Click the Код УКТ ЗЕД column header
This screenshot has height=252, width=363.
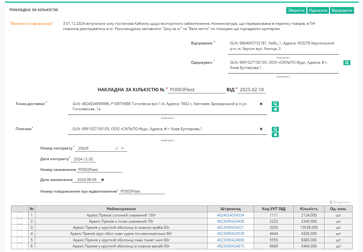(x=274, y=209)
